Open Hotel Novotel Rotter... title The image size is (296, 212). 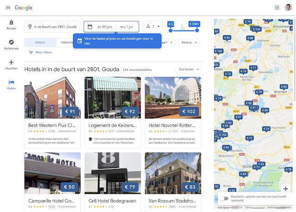pyautogui.click(x=172, y=125)
